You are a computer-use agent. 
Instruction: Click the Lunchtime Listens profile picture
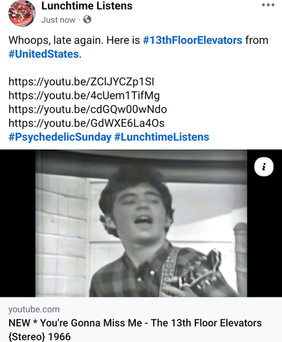click(x=21, y=13)
